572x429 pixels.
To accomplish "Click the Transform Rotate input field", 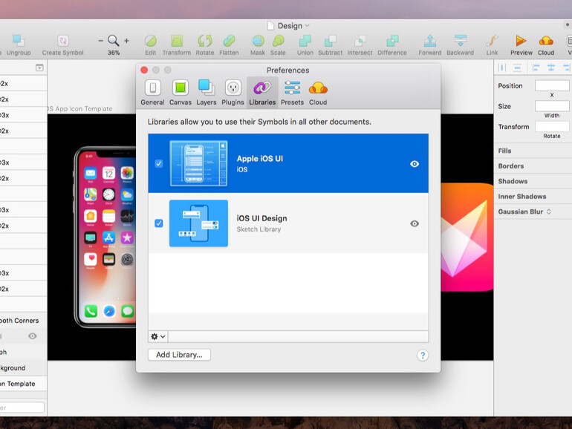I will click(x=552, y=126).
